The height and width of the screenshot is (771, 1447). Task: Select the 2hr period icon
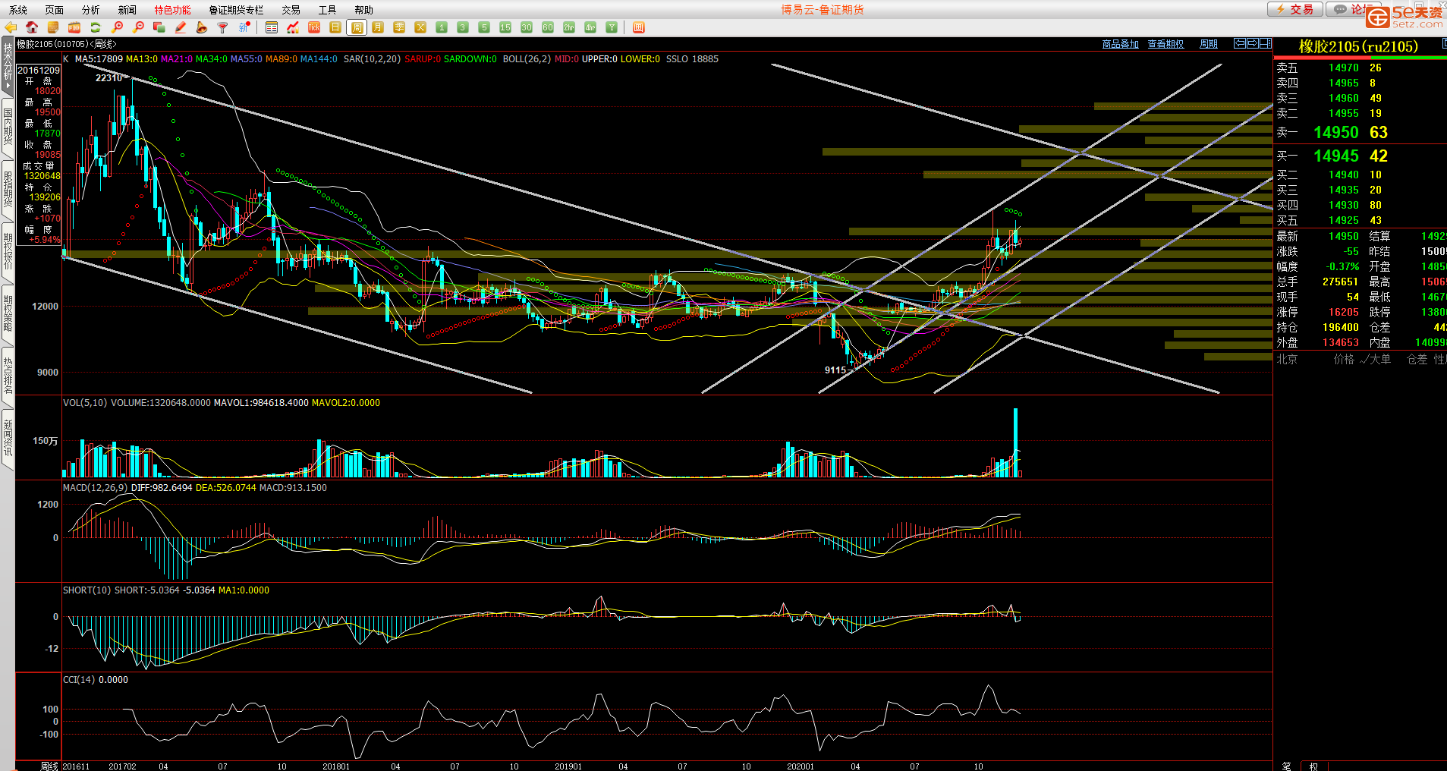click(x=569, y=27)
